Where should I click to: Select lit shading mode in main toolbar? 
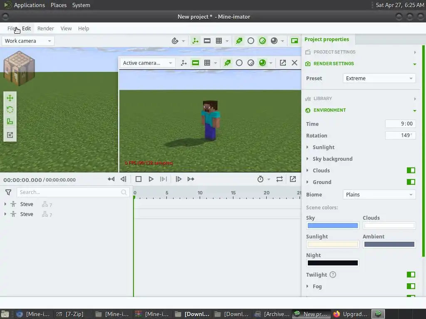point(263,41)
